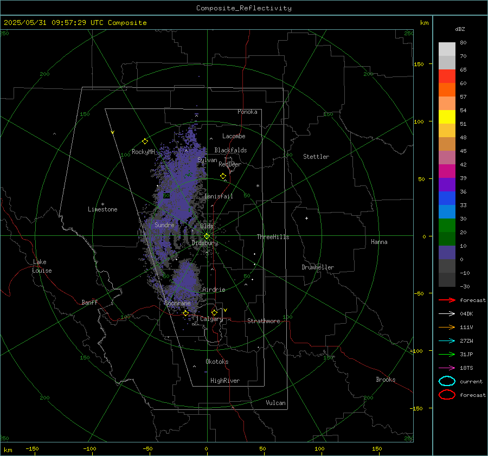Click the Vulcan town label
The image size is (488, 456).
click(276, 403)
